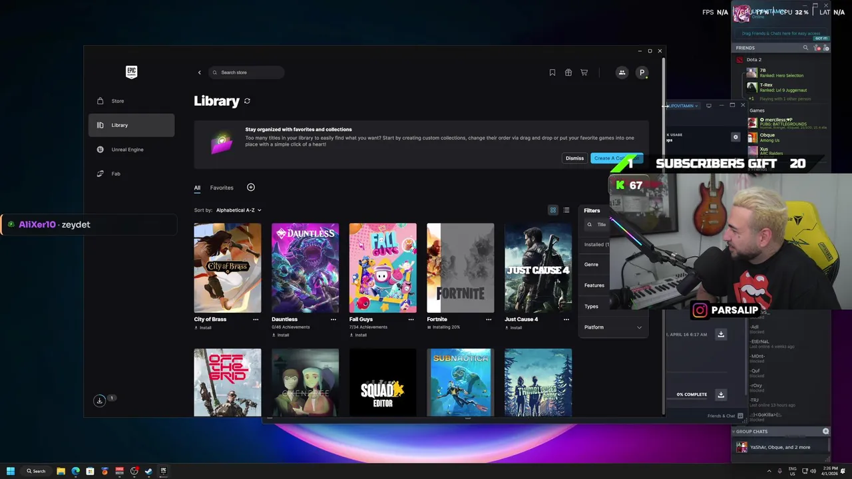852x479 pixels.
Task: Open Squad Editor thumbnail
Action: tap(383, 383)
